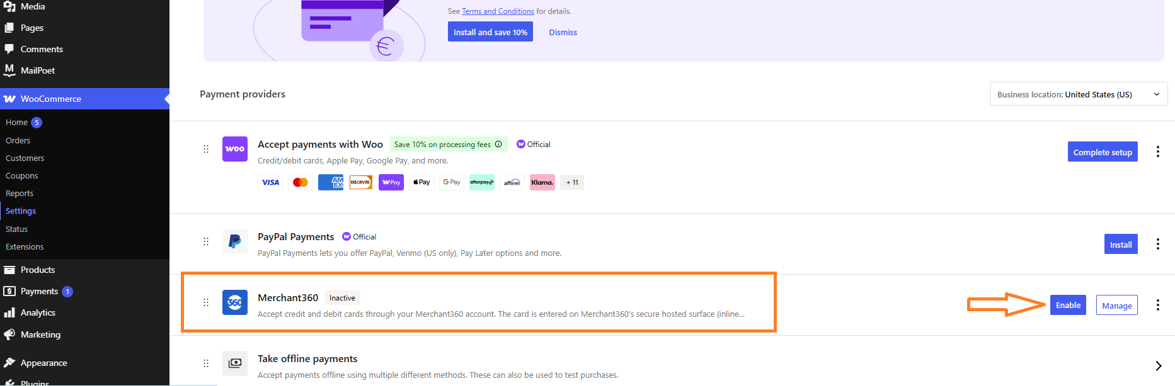Click the American Express icon
This screenshot has height=386, width=1175.
(331, 182)
